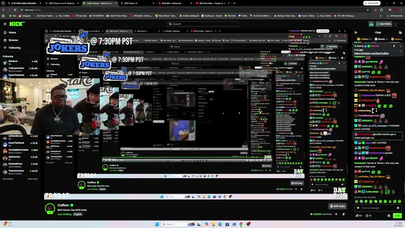Viewport: 405px width, 228px height.
Task: Go back in browser history
Action: (3, 10)
